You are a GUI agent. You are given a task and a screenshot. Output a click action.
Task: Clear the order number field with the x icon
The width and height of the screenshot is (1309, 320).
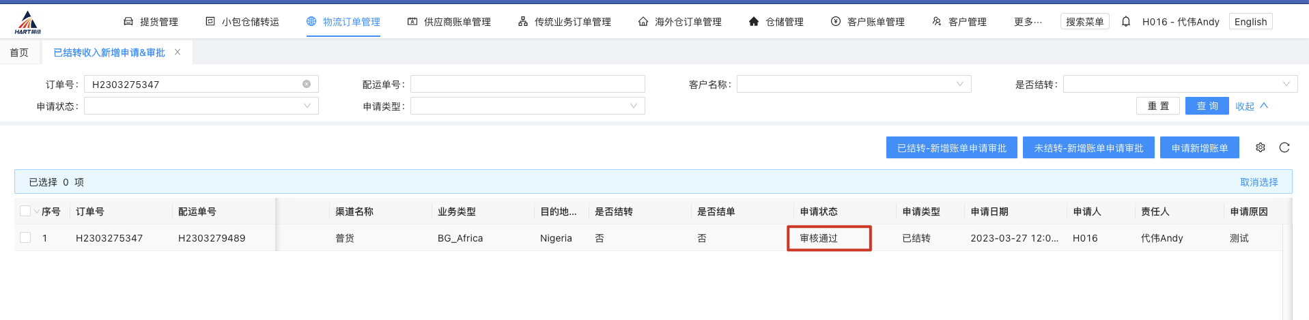[307, 84]
